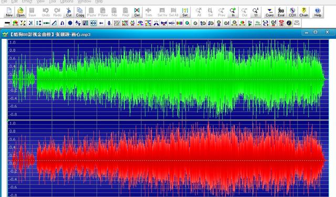The height and width of the screenshot is (197, 336).
Task: Set 1:1 zoom with magnifier icon
Action: pos(256,12)
